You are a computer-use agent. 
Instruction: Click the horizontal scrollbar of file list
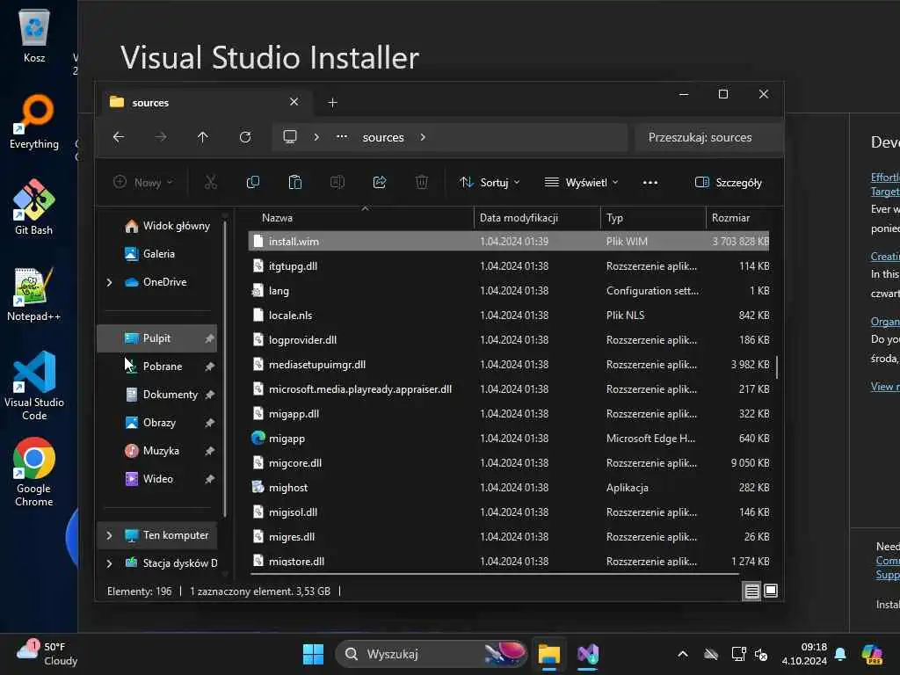(x=495, y=573)
